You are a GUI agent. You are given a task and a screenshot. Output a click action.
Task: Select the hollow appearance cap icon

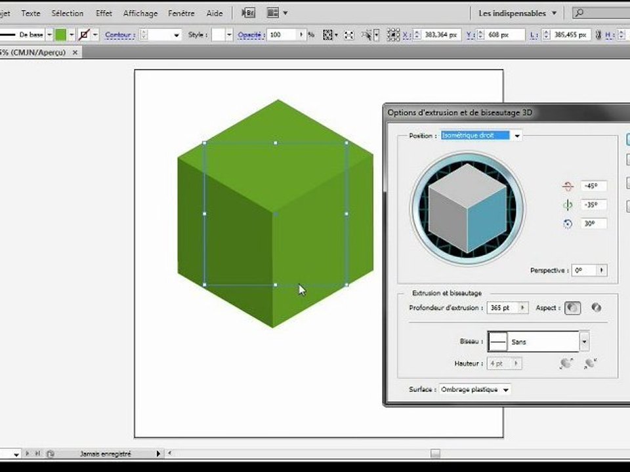tap(597, 308)
